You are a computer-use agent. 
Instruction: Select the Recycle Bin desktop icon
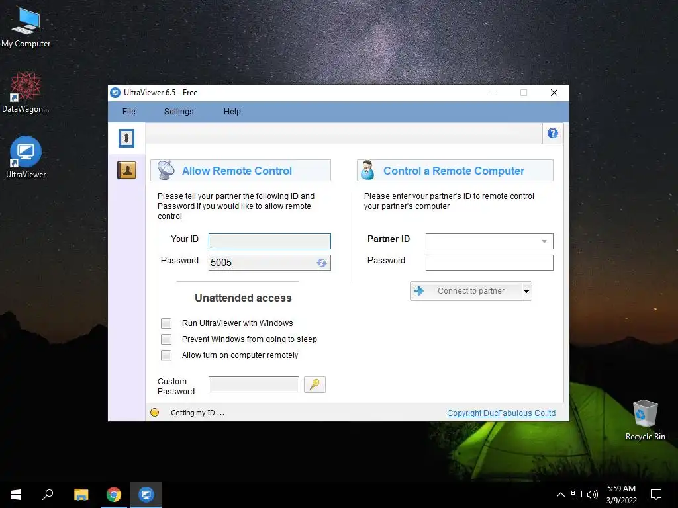(x=645, y=420)
